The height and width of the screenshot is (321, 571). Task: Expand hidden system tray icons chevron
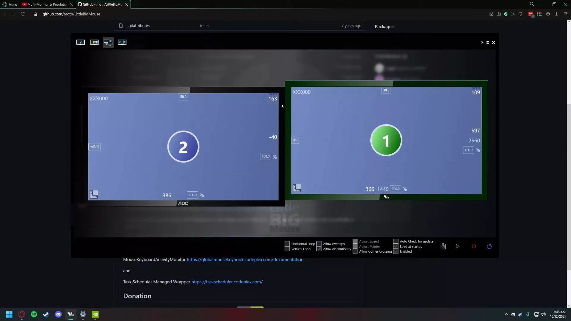[x=506, y=314]
